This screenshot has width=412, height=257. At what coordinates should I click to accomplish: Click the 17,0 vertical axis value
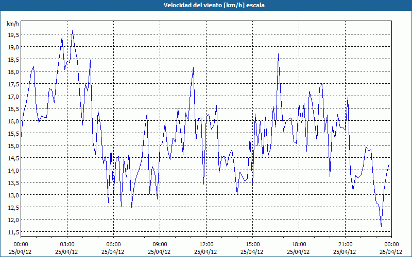13,96
